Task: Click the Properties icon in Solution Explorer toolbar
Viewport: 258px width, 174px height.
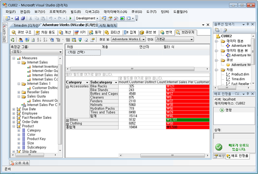Action: tap(225, 30)
